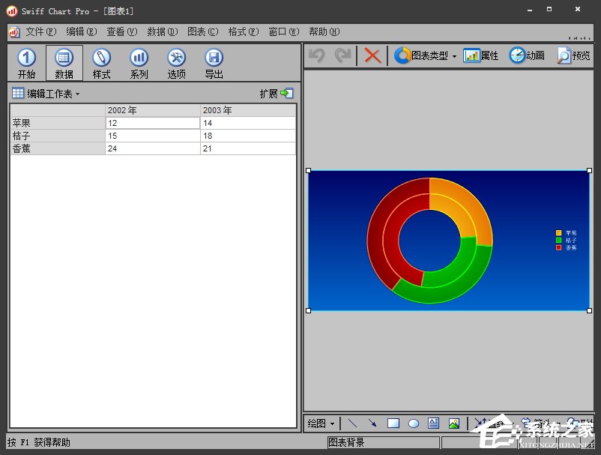Switch to the 样式 (Style) step
This screenshot has height=455, width=601.
point(101,63)
